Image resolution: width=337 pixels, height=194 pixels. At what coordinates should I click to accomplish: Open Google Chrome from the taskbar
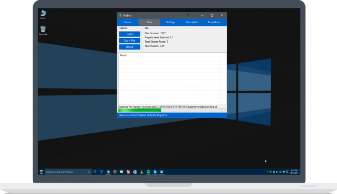click(108, 172)
